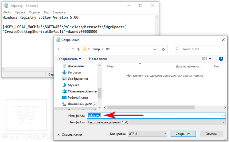Select Документы in the navigation pane
229x142 pixels.
(x=76, y=66)
